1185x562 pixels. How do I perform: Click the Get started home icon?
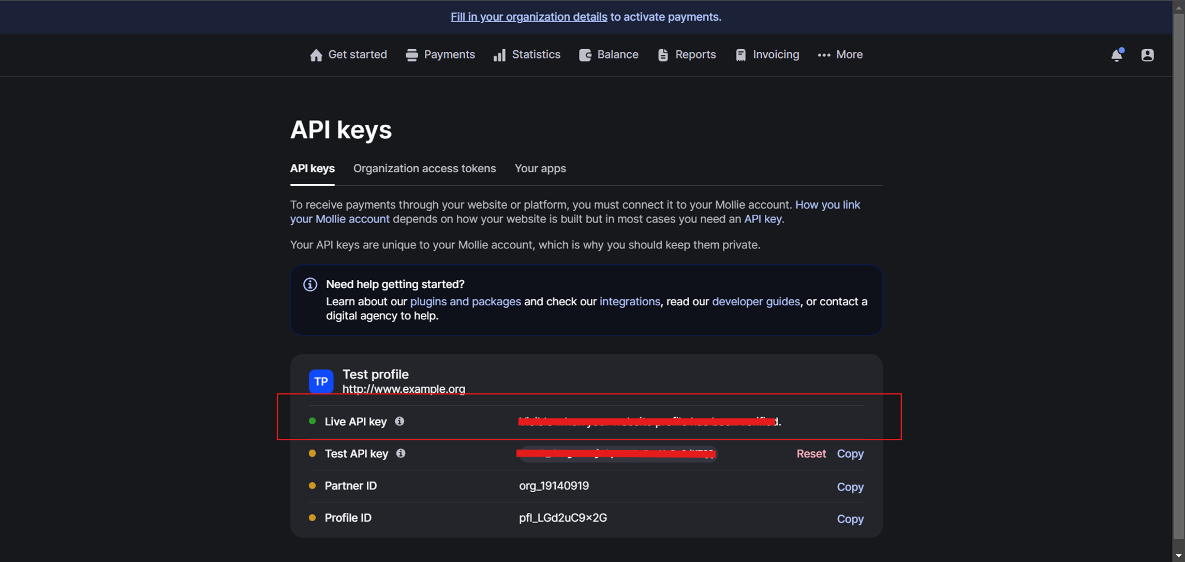pos(316,55)
